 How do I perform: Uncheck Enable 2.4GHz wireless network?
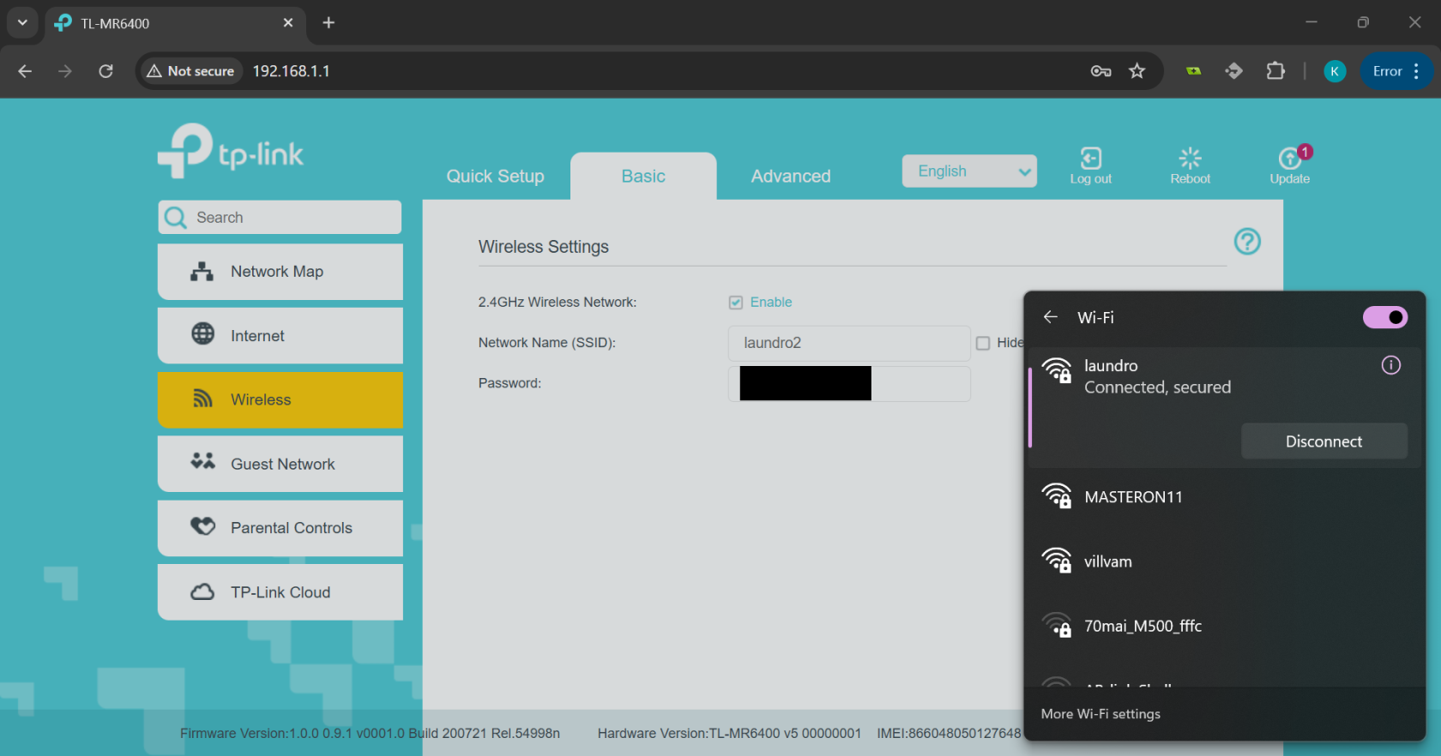click(x=735, y=303)
